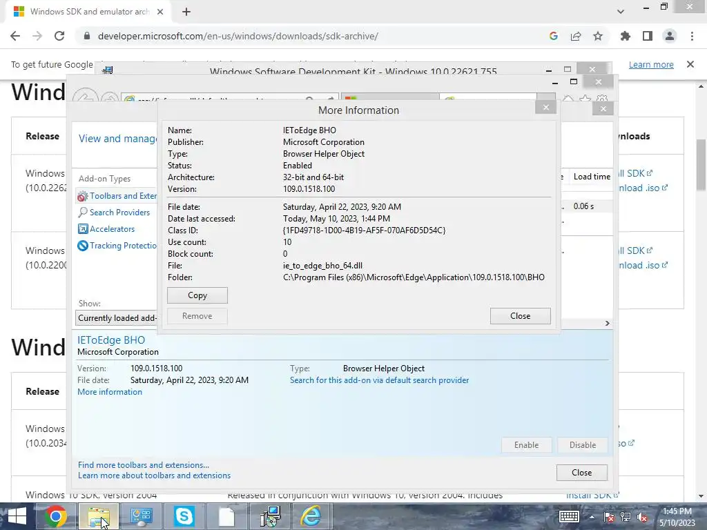Click the Google icon in address bar
The height and width of the screenshot is (530, 707).
coord(554,36)
